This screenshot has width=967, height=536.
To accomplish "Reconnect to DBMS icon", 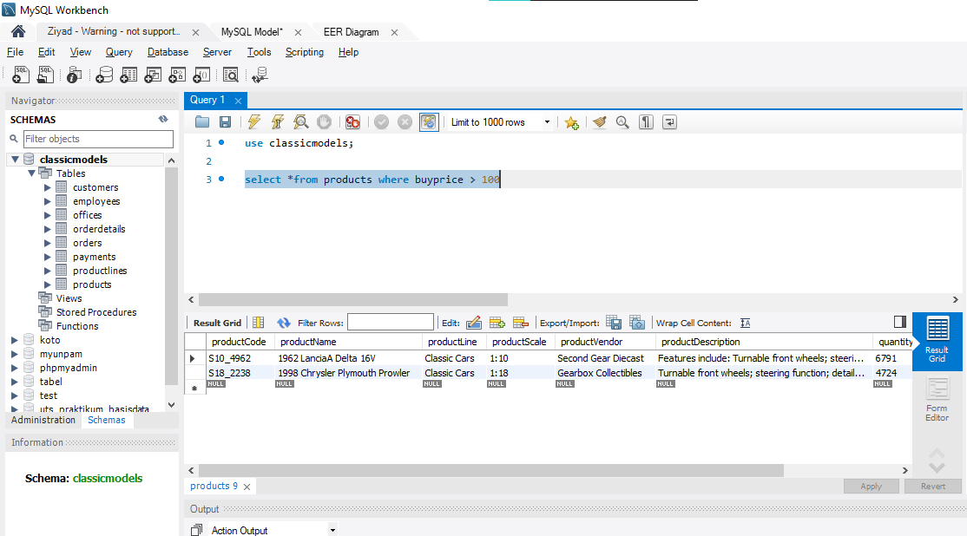I will (x=260, y=75).
